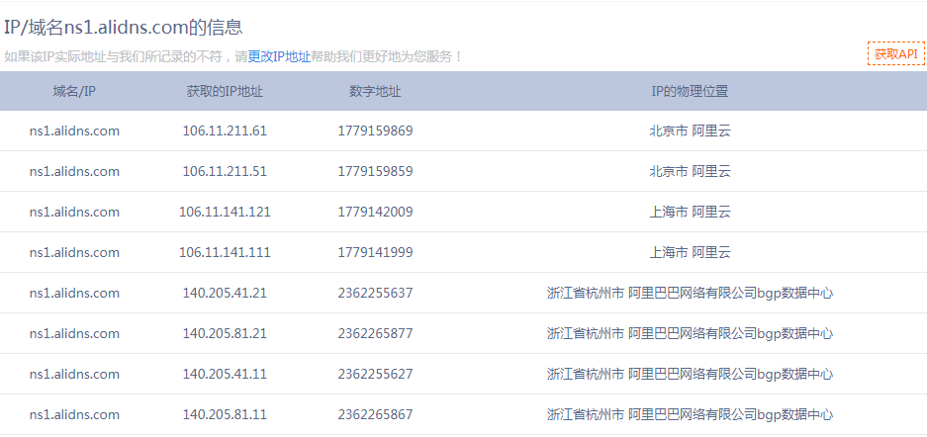Select IP address 140.205.41.11

[x=225, y=375]
